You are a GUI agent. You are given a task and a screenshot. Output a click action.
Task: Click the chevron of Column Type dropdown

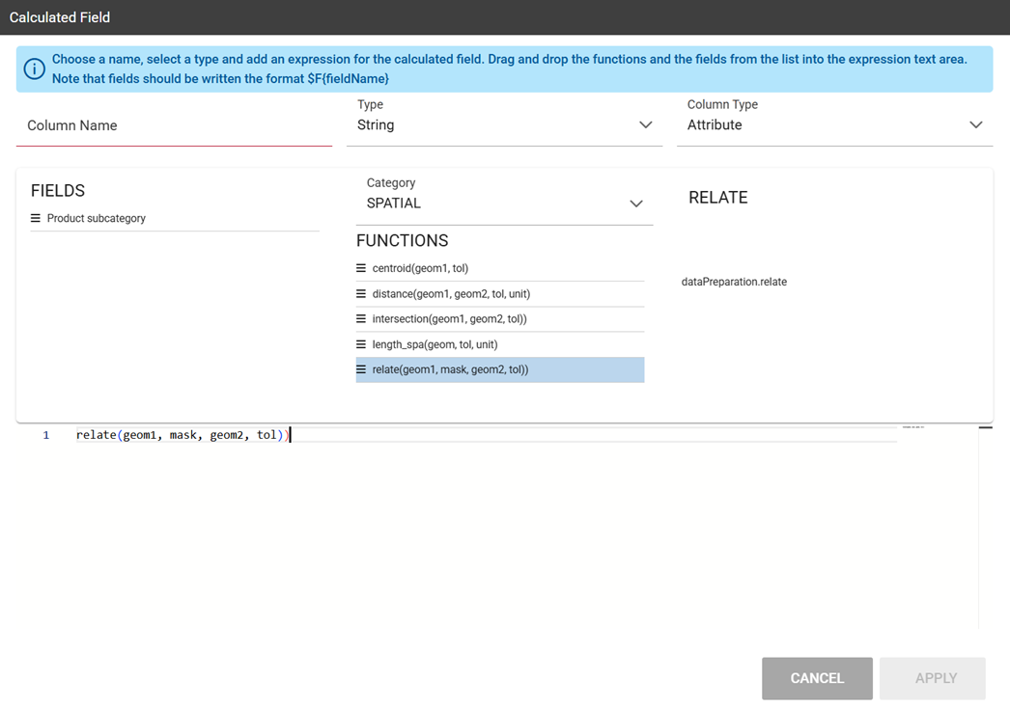pos(976,124)
